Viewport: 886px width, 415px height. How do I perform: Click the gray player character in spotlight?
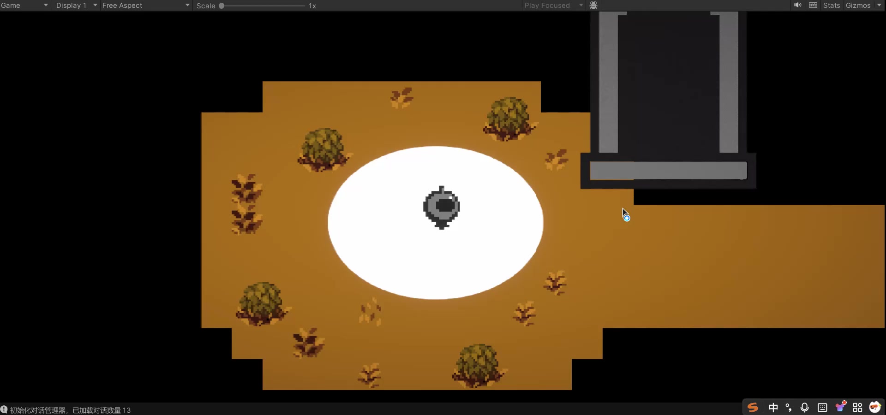pyautogui.click(x=442, y=207)
